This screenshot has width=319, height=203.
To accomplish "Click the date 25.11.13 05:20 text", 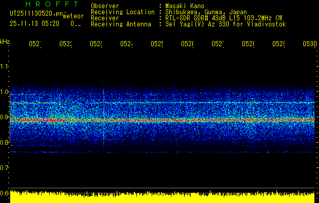I will [34, 24].
